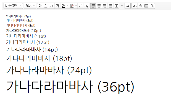Click the 18pt sample text line

pos(39,58)
